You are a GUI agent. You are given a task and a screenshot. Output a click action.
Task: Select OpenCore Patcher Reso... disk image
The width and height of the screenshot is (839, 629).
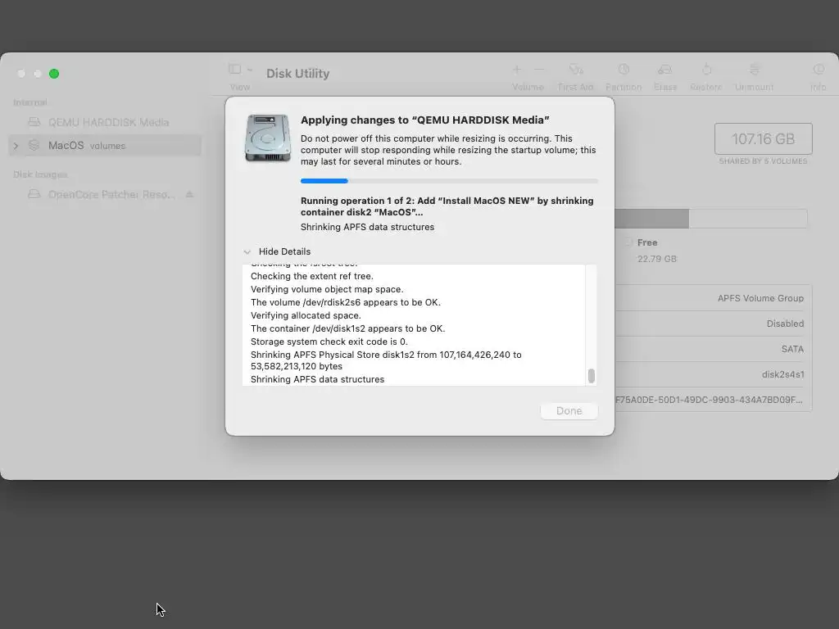coord(105,194)
